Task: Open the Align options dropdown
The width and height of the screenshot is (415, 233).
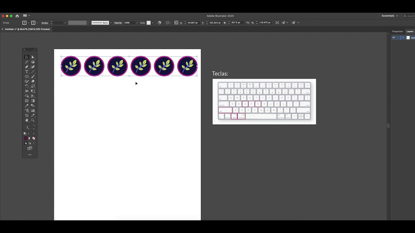Action: [168, 23]
